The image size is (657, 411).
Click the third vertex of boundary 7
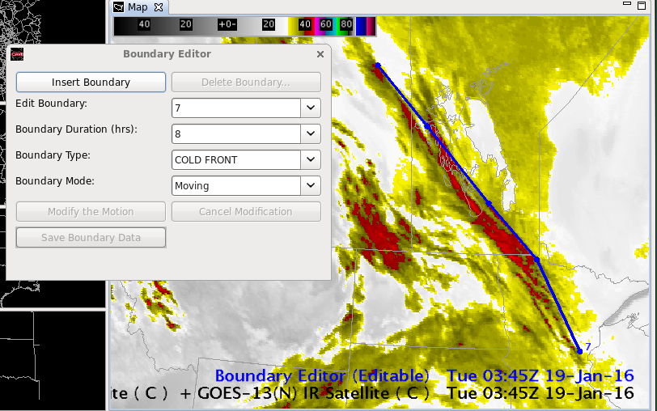(x=489, y=204)
